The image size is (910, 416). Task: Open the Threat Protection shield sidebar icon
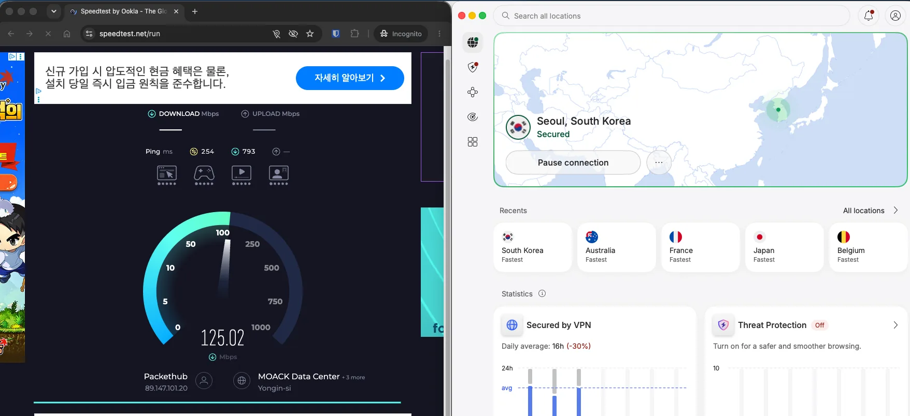(x=473, y=67)
